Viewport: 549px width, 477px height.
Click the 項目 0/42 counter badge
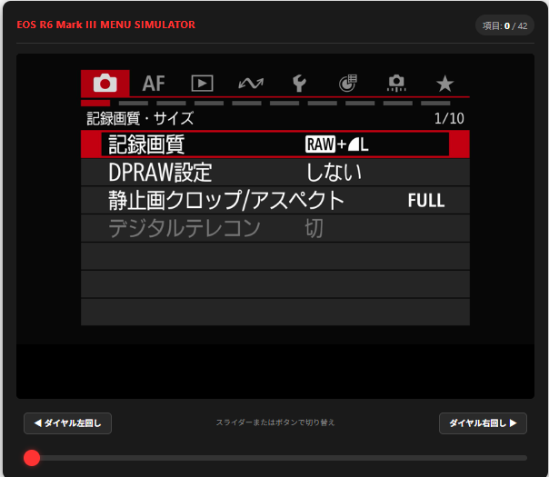[504, 25]
